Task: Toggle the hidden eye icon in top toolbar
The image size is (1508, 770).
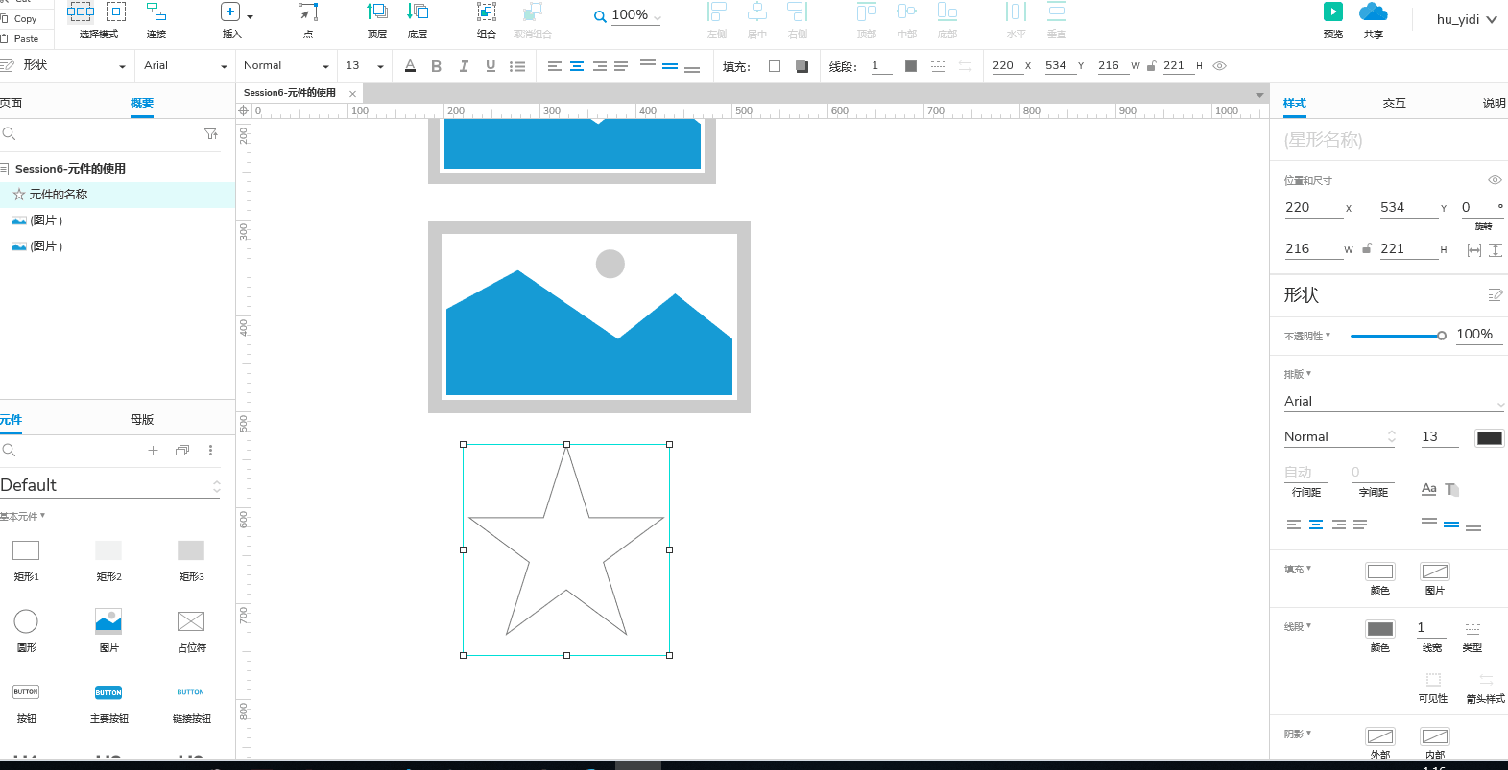Action: click(x=1220, y=66)
